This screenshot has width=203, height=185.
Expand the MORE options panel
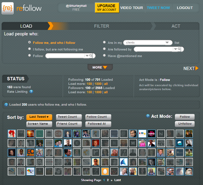coord(100,68)
